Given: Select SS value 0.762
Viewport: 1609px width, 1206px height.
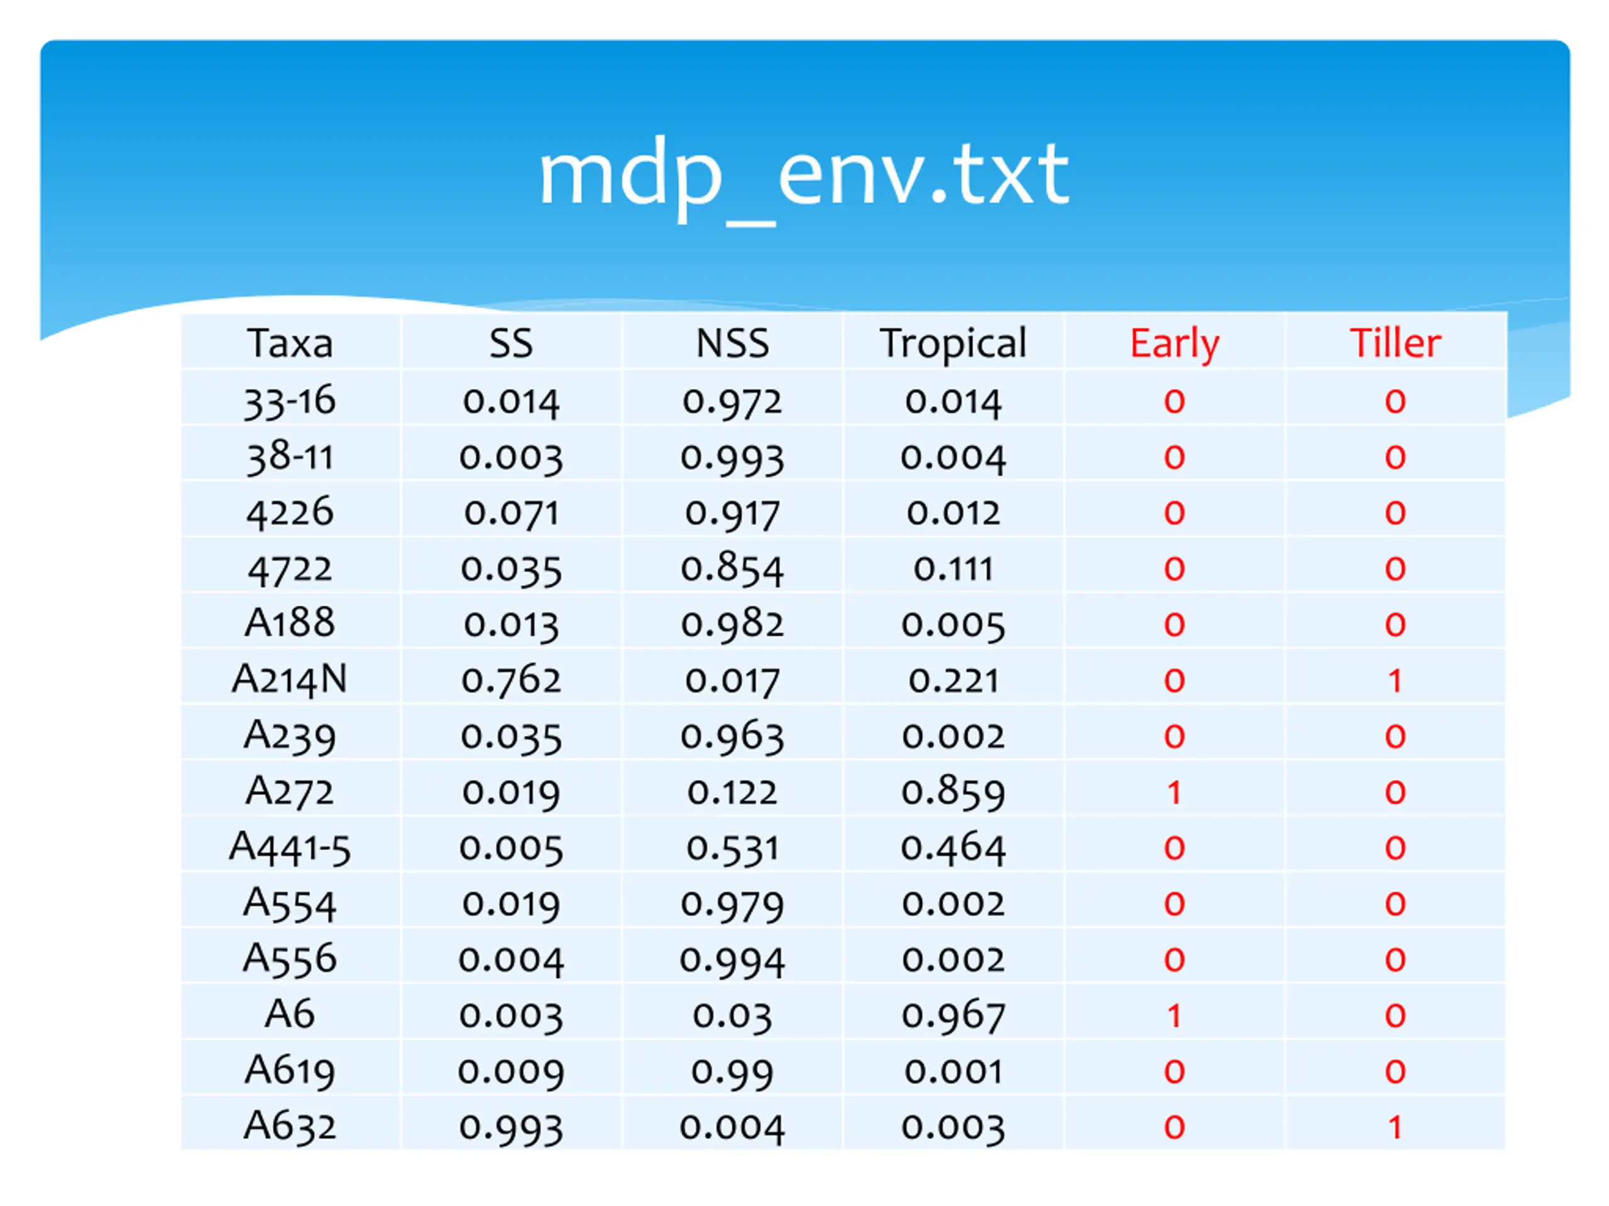Looking at the screenshot, I should (512, 681).
